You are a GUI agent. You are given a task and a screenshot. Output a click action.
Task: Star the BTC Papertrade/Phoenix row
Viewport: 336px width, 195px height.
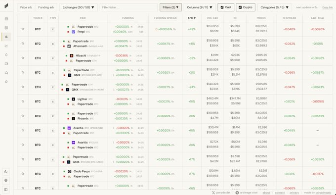coord(23,116)
